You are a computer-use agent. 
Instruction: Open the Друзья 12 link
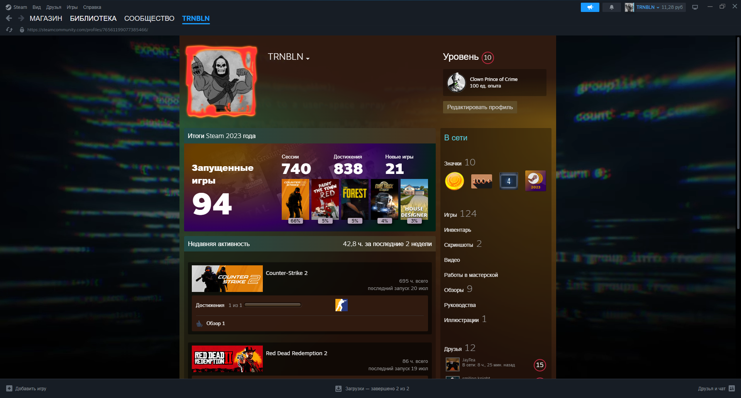coord(460,348)
